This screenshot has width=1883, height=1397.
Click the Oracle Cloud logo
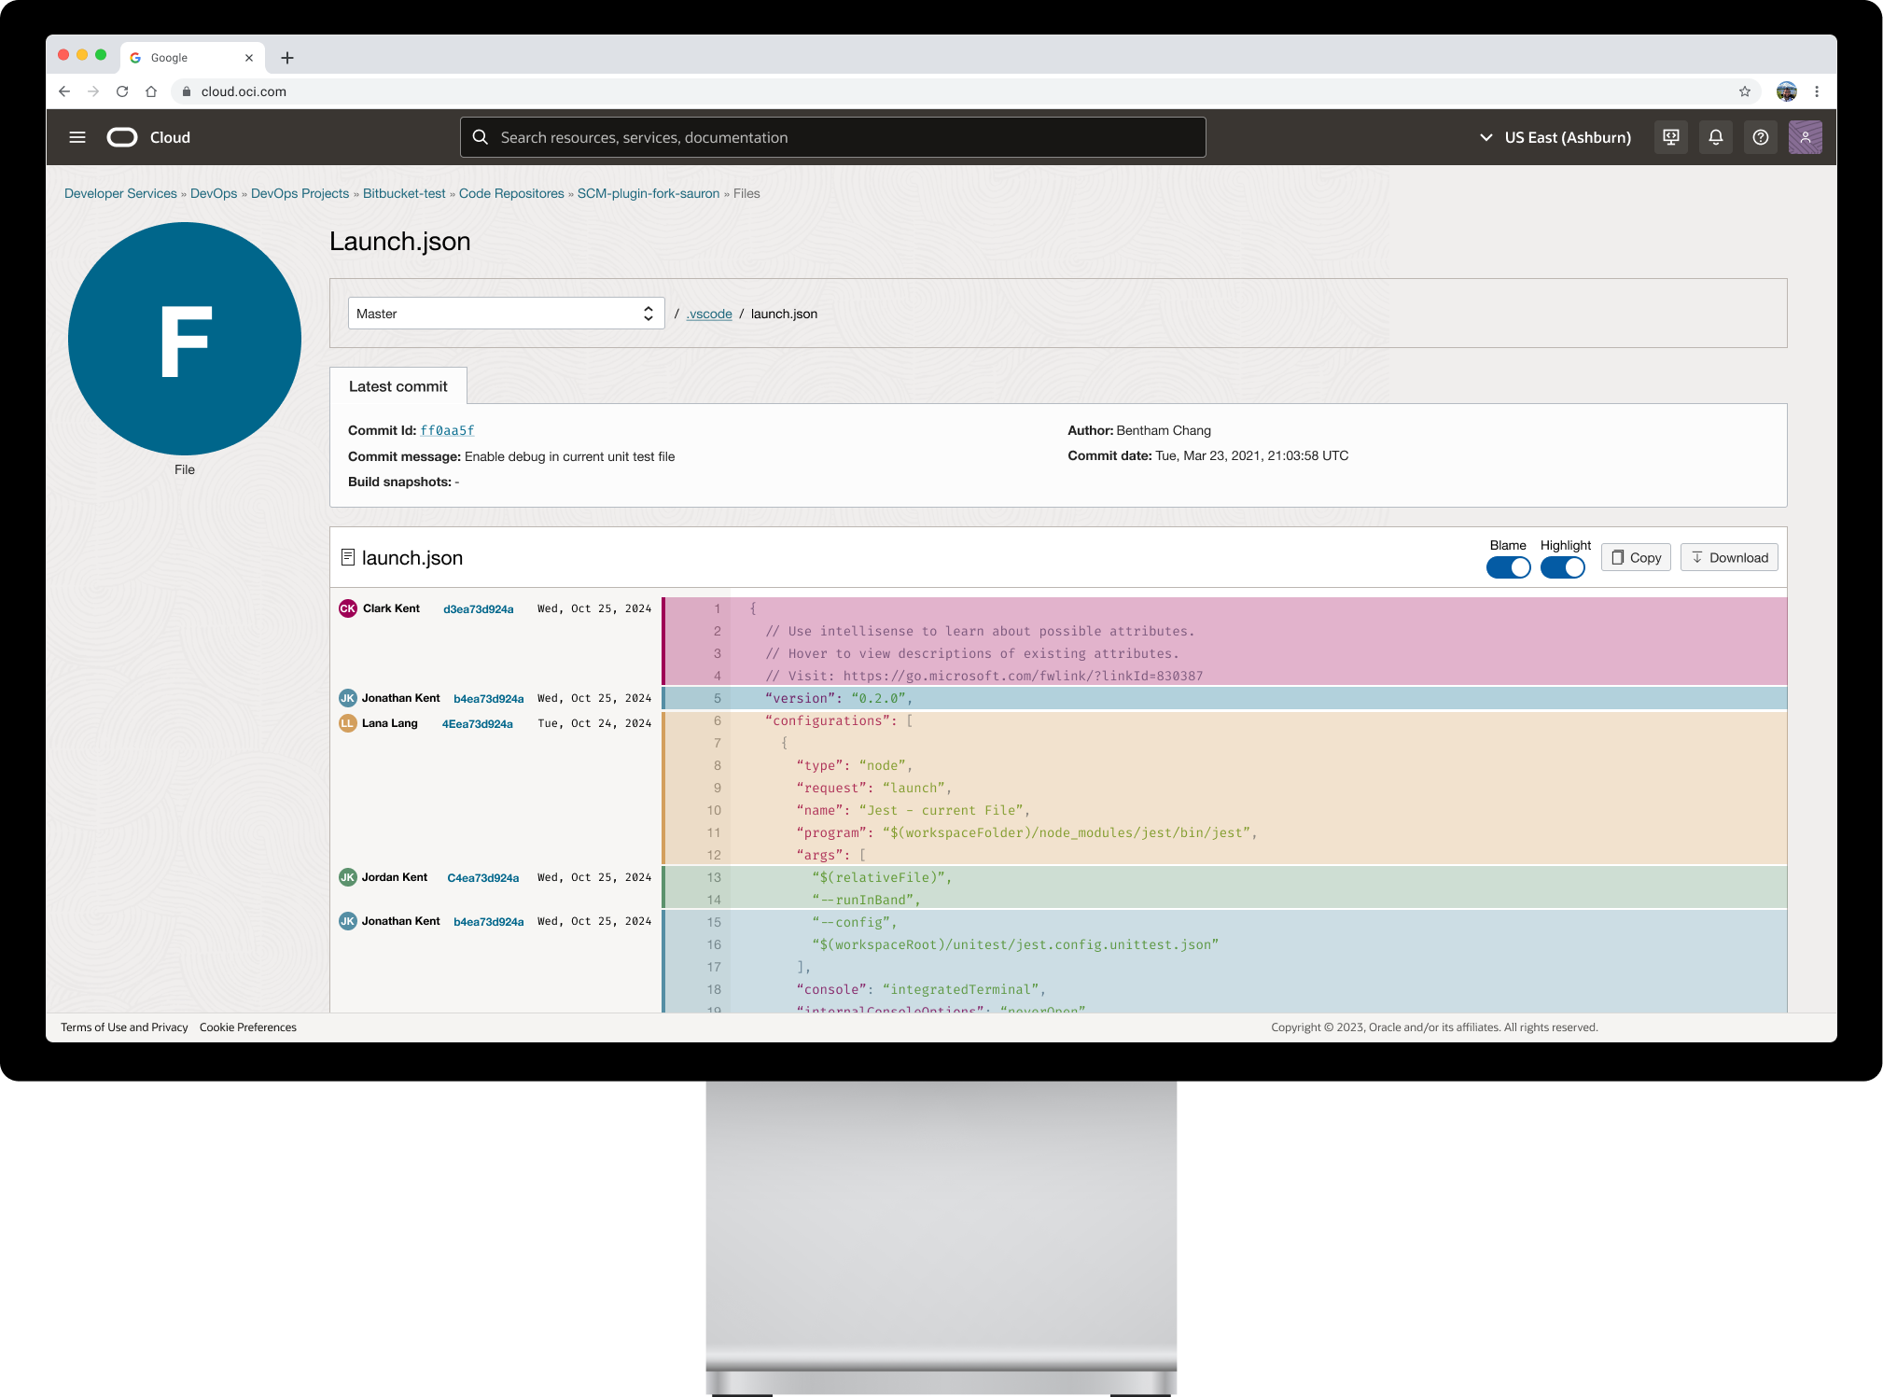(x=122, y=137)
